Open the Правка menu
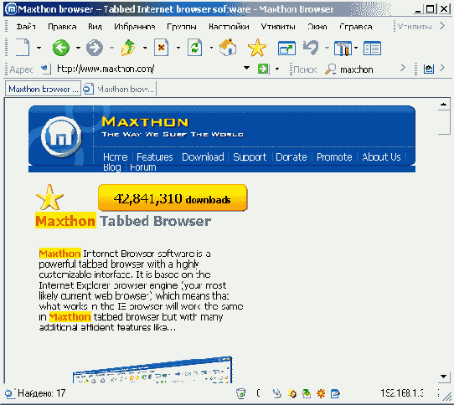The width and height of the screenshot is (454, 405). click(62, 27)
